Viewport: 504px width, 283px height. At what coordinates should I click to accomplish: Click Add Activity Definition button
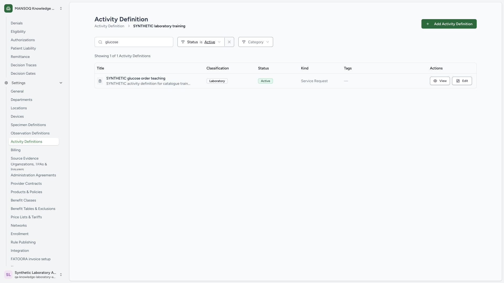tap(449, 24)
